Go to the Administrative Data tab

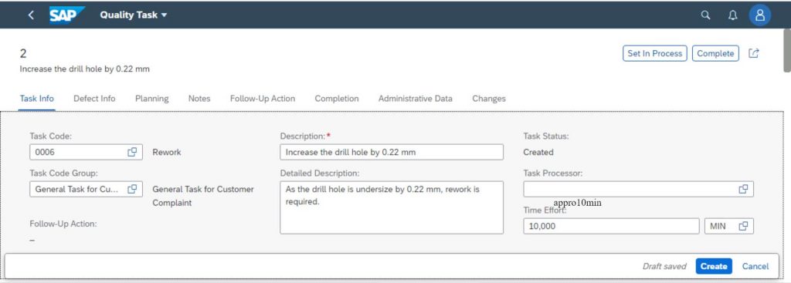[415, 99]
